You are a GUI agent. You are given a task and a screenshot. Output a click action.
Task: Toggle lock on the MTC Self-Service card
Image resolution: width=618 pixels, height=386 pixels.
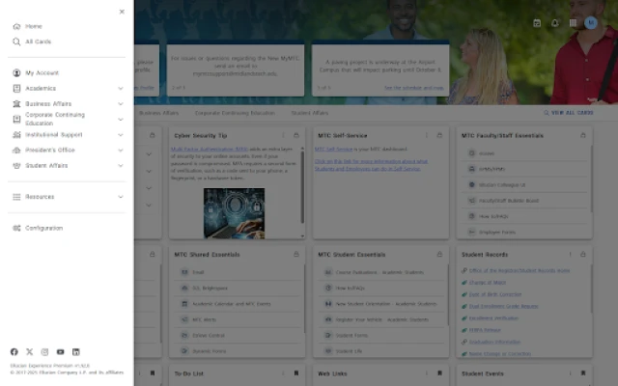(440, 135)
